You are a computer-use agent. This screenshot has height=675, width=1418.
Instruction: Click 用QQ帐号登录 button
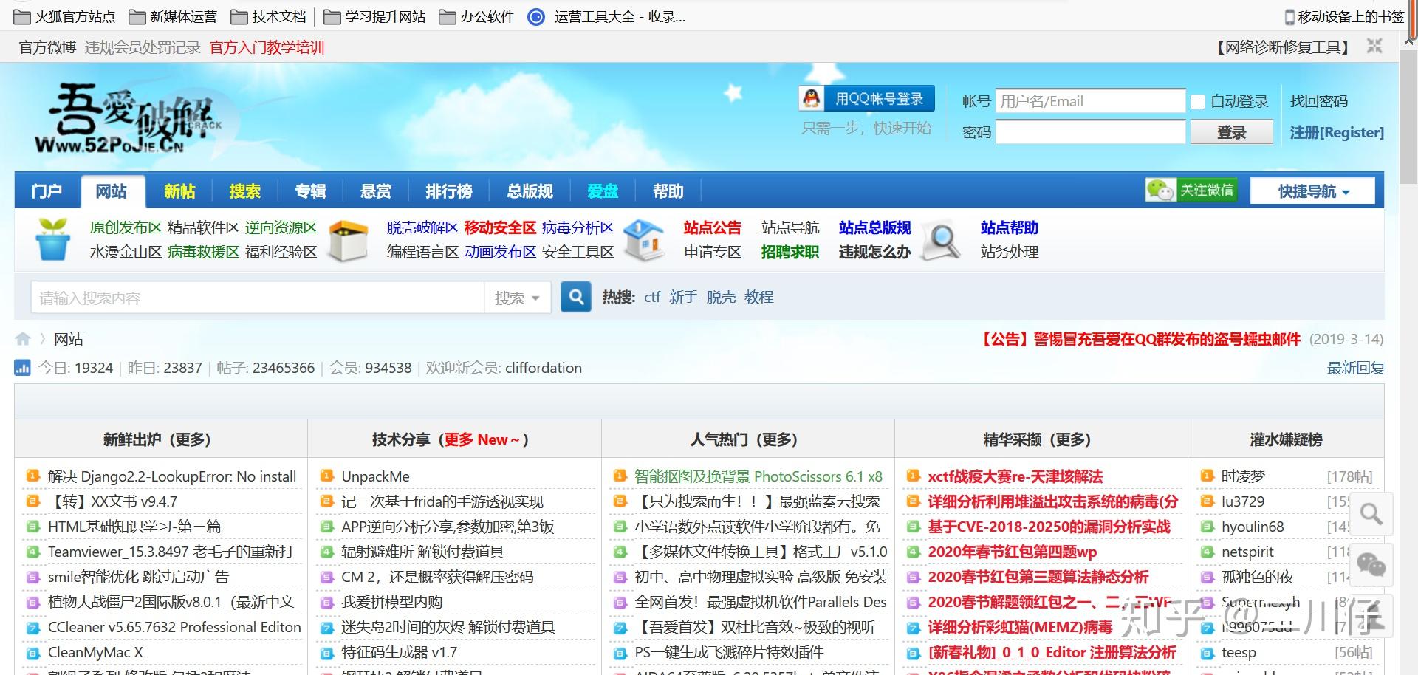click(866, 98)
